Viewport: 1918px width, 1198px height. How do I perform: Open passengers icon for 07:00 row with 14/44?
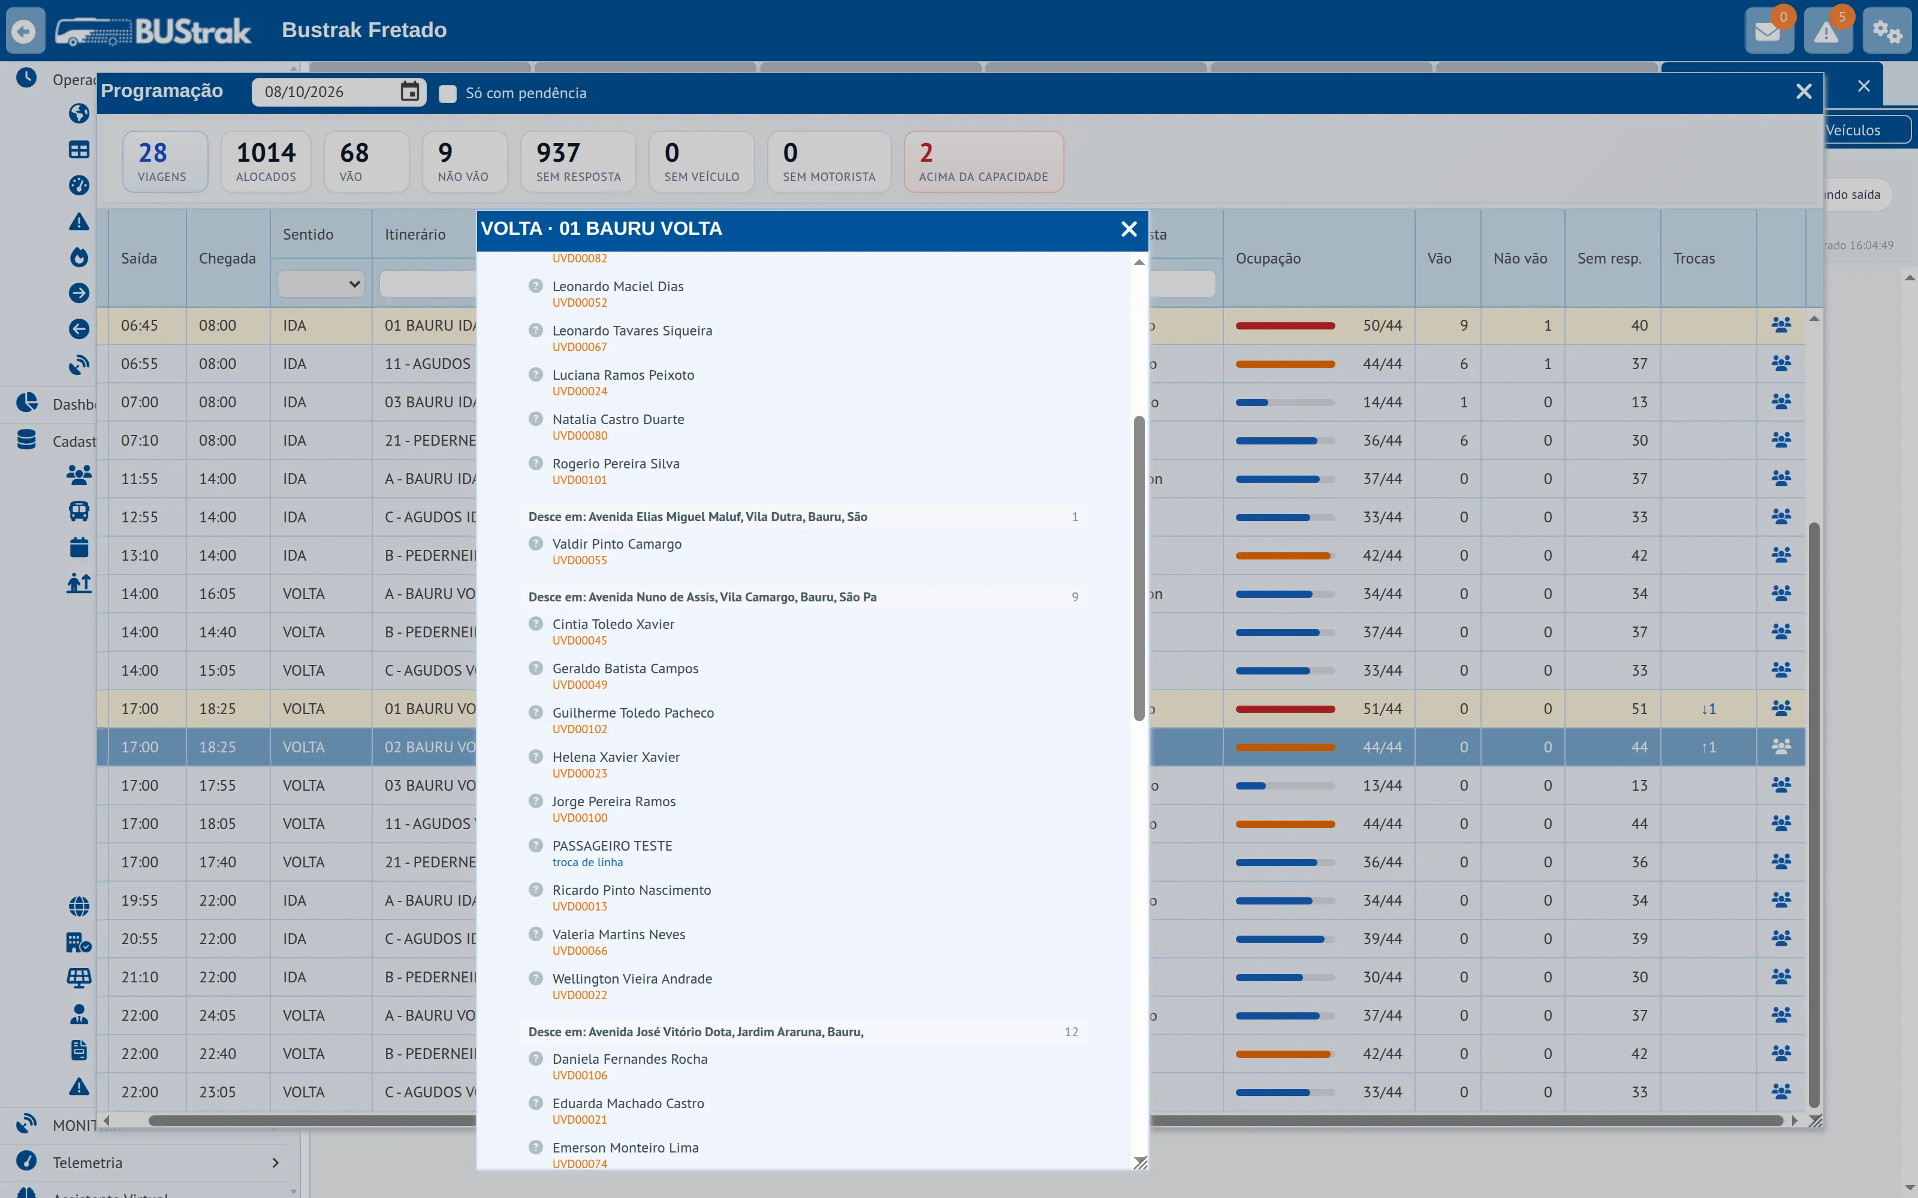click(x=1781, y=403)
